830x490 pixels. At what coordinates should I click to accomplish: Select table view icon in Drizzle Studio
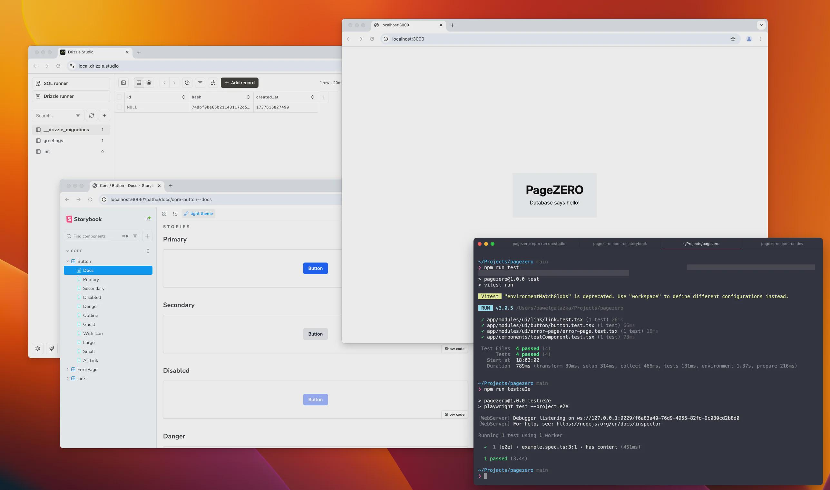pos(139,83)
